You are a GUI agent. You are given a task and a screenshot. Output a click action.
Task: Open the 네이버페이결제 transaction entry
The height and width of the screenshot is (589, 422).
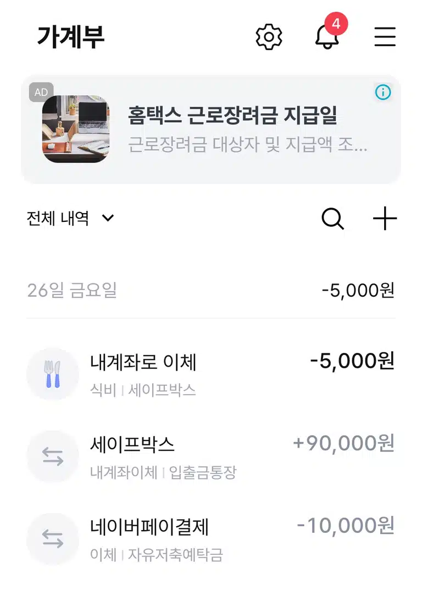tap(211, 539)
